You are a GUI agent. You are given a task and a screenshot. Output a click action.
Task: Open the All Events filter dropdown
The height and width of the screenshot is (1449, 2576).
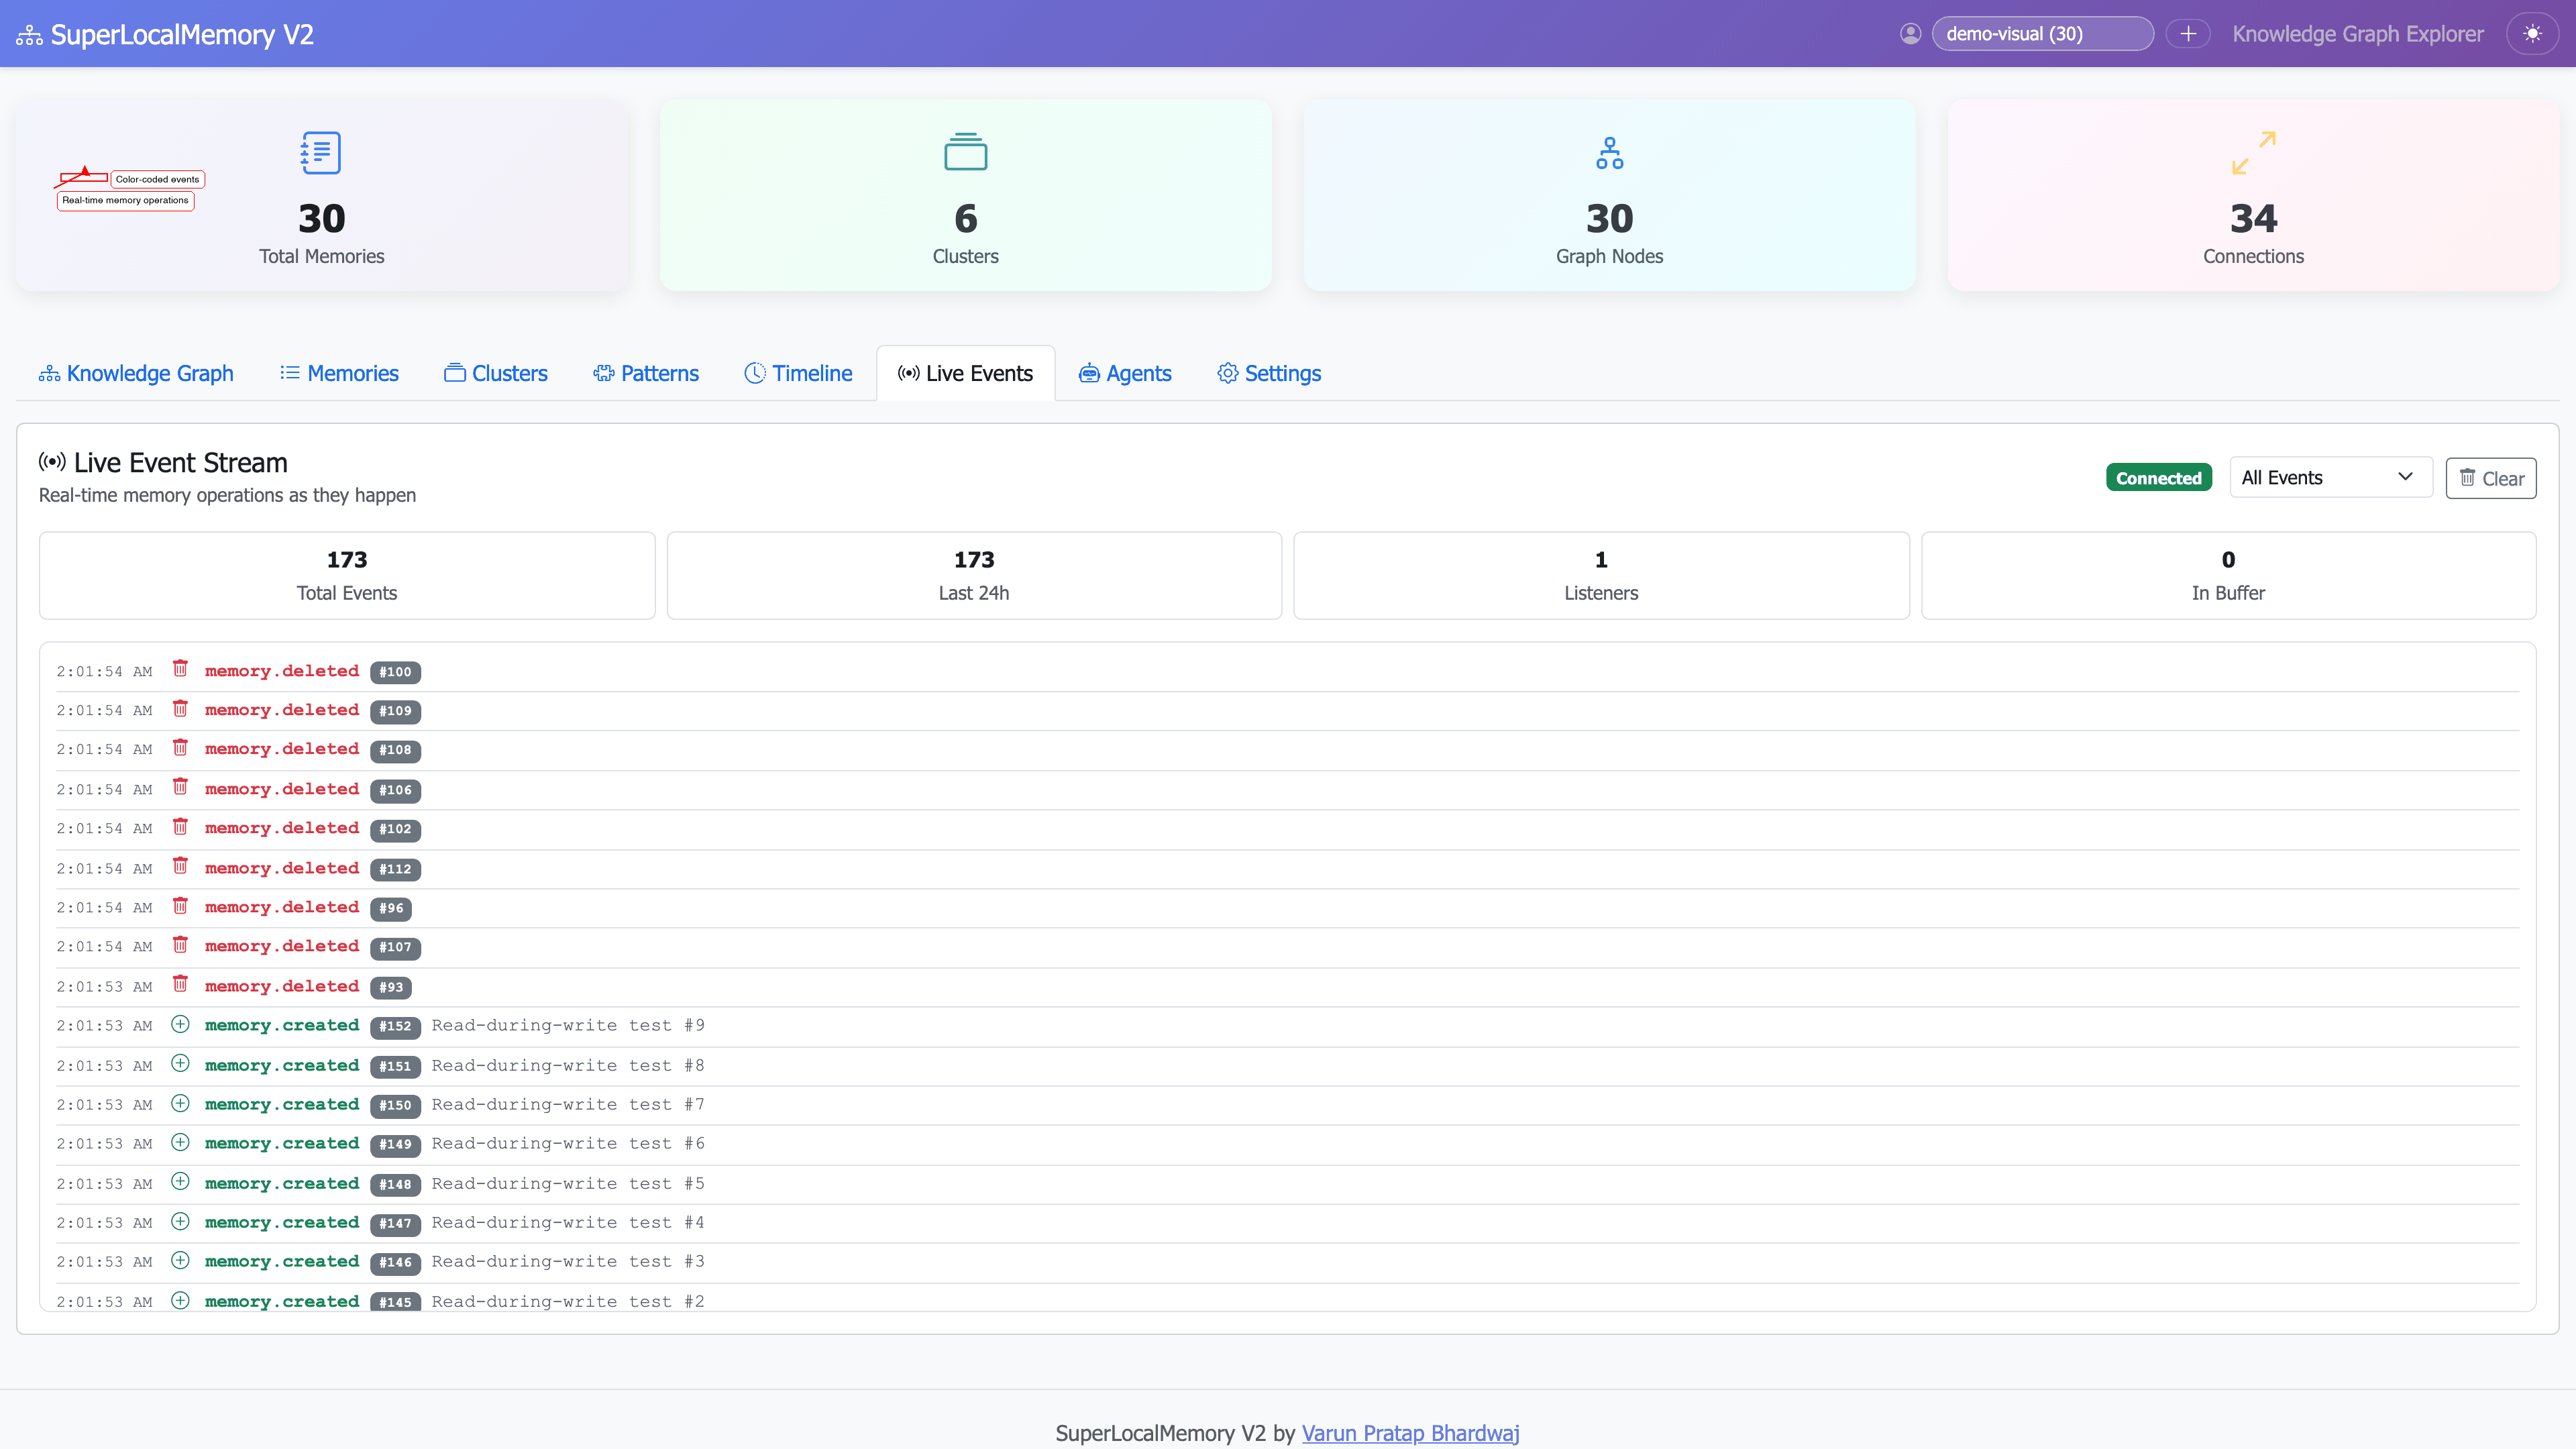coord(2330,477)
